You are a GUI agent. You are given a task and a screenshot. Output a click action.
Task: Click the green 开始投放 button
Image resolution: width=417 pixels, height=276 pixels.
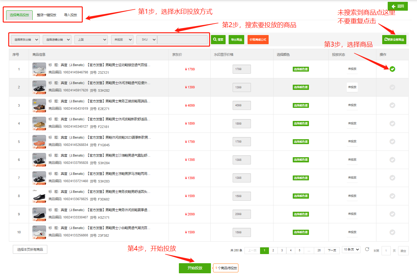coord(195,268)
